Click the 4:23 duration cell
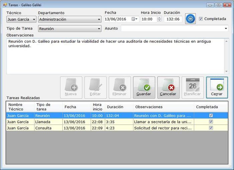This screenshot has height=170, width=234. [119, 128]
